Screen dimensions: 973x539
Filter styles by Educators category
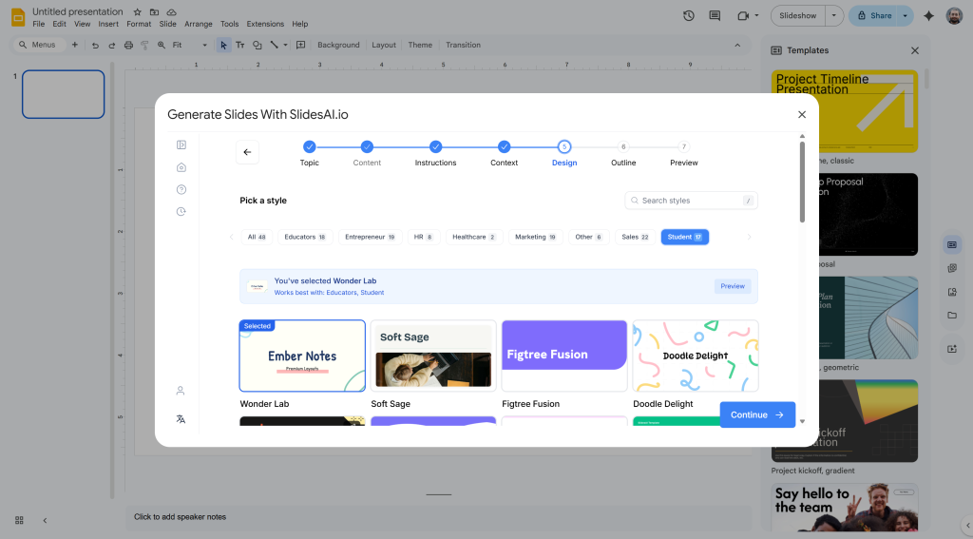coord(305,238)
